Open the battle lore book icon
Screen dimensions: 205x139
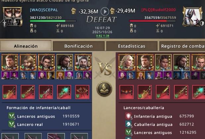click(x=104, y=89)
